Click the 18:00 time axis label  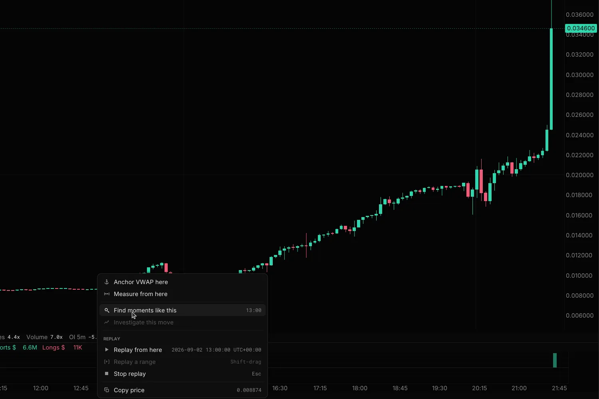pyautogui.click(x=360, y=388)
